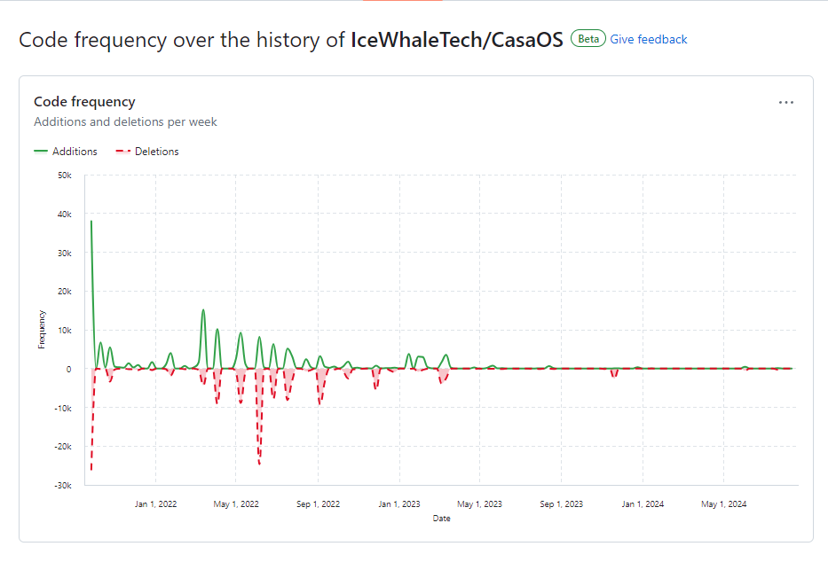Click the red dashed Deletions legend marker
This screenshot has height=562, width=828.
tap(123, 152)
